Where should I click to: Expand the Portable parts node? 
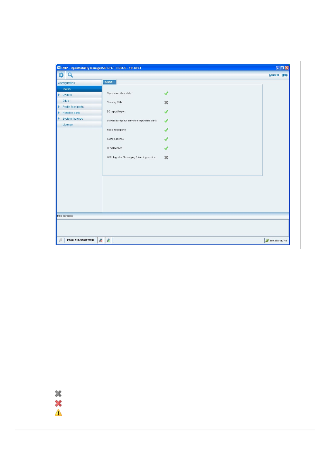pos(59,113)
